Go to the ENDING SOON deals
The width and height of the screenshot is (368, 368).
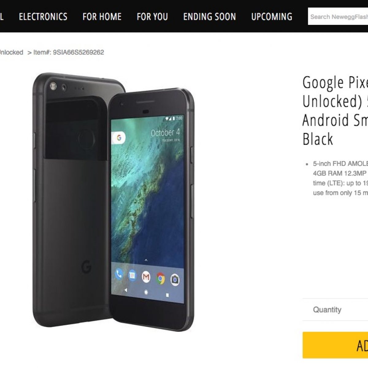(209, 17)
